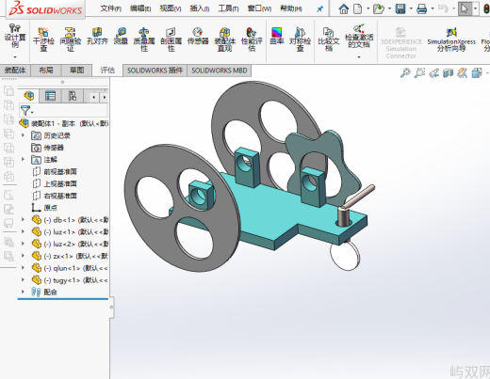Open FeatureManager design tree tab
This screenshot has height=379, width=490.
pyautogui.click(x=29, y=96)
